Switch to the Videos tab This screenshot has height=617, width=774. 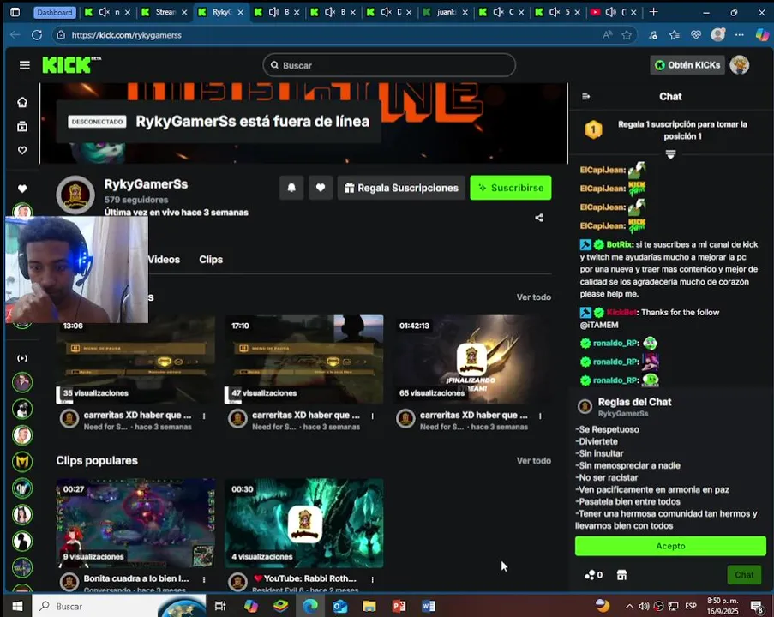164,259
